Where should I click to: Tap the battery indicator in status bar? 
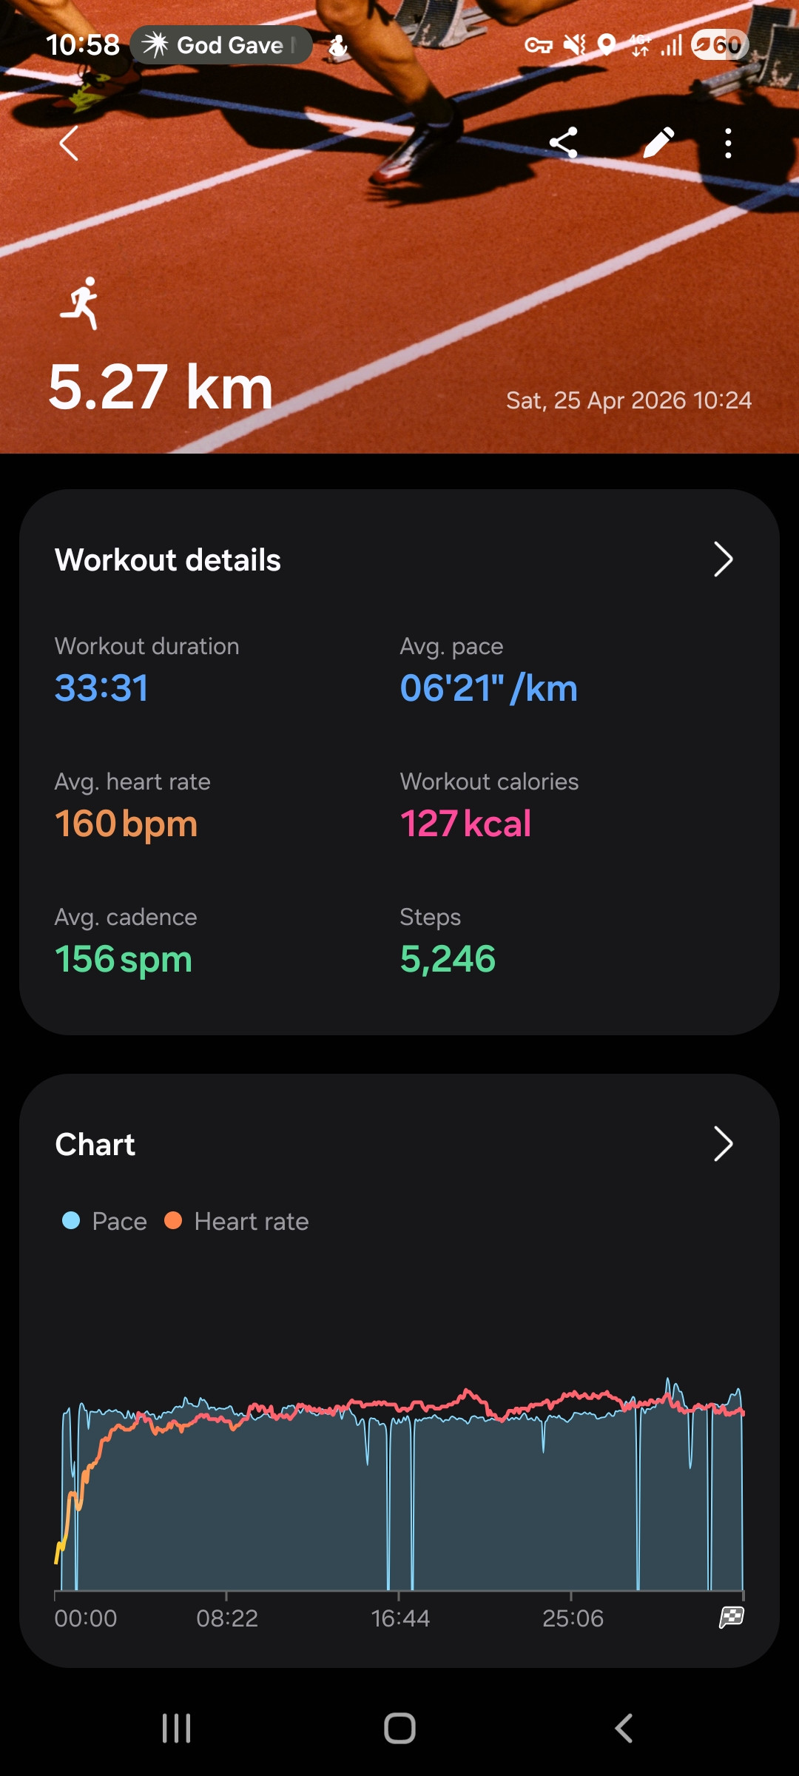tap(720, 45)
